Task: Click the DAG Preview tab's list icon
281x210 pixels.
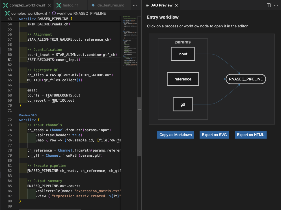Action: (x=147, y=5)
